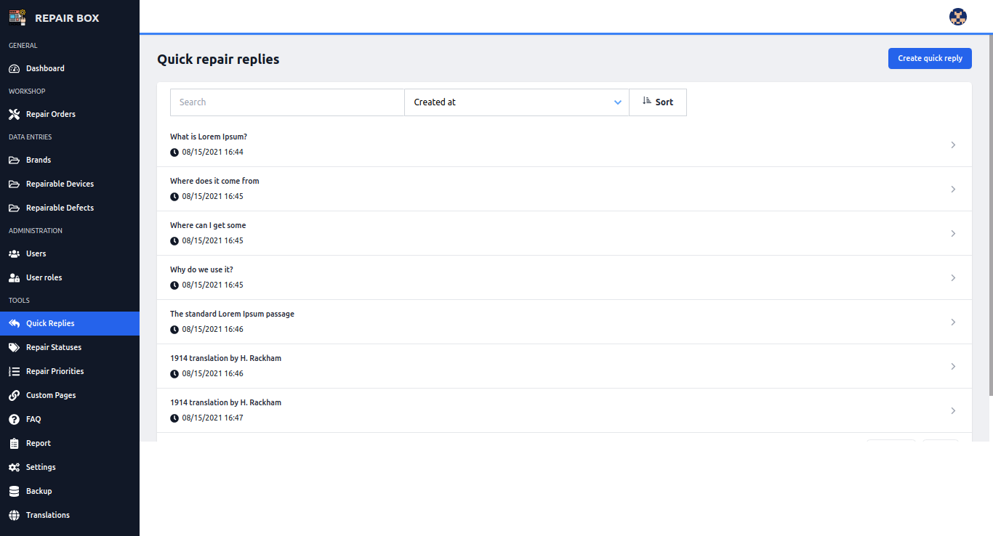The width and height of the screenshot is (993, 536).
Task: Click the Translations globe icon
Action: pyautogui.click(x=14, y=515)
